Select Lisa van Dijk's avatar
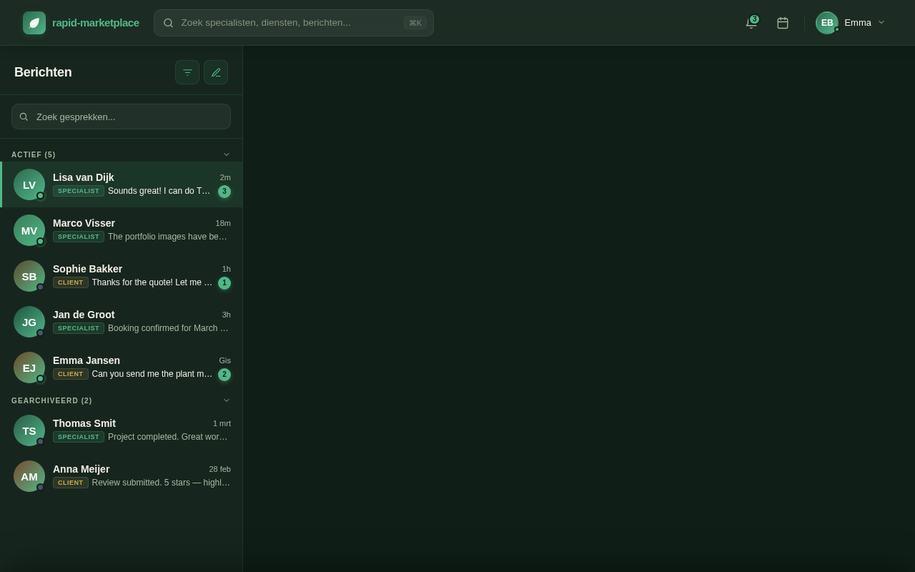Image resolution: width=915 pixels, height=572 pixels. pos(29,184)
